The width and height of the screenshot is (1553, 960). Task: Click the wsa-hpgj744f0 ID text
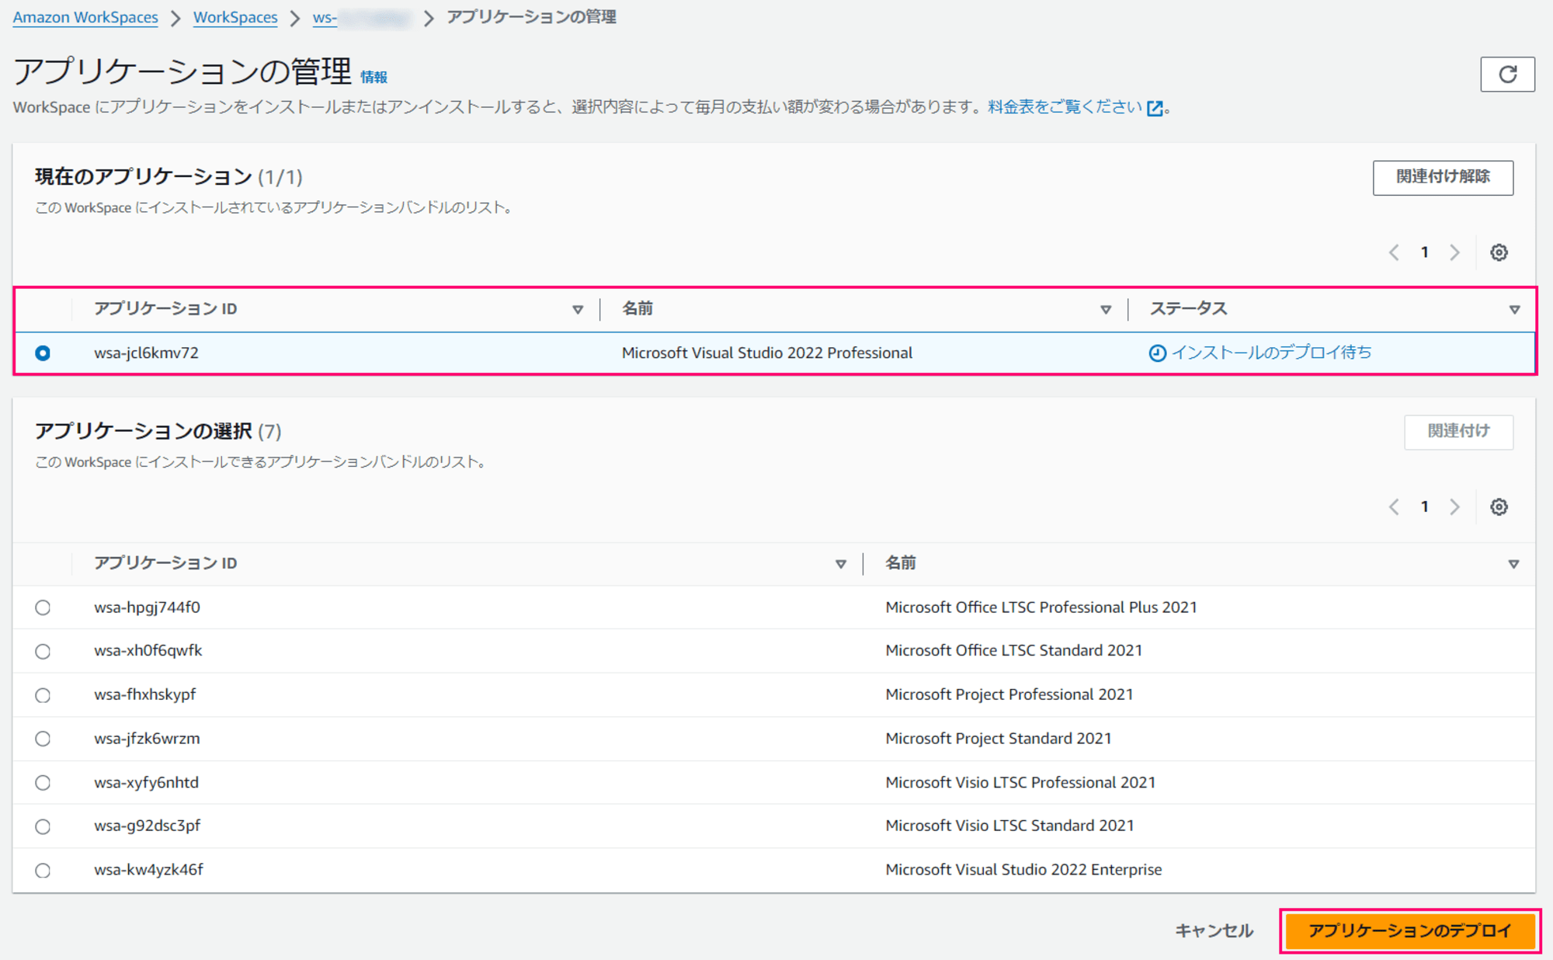pyautogui.click(x=148, y=607)
